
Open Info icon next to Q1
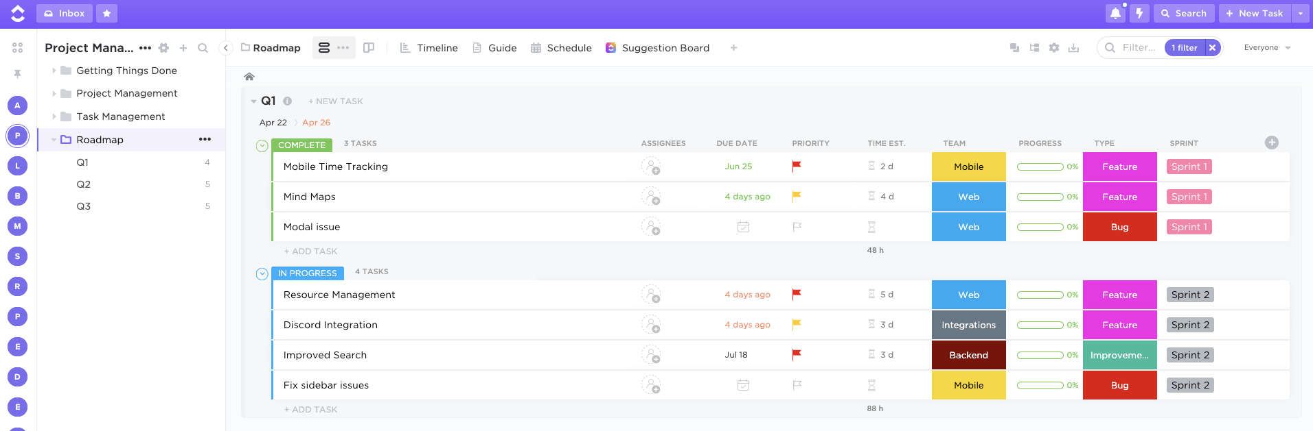coord(288,101)
